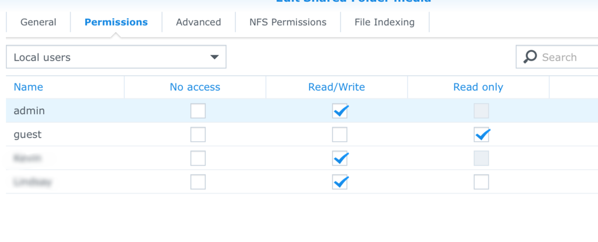The height and width of the screenshot is (242, 598).
Task: Check Read only in the last user row
Action: pos(481,183)
